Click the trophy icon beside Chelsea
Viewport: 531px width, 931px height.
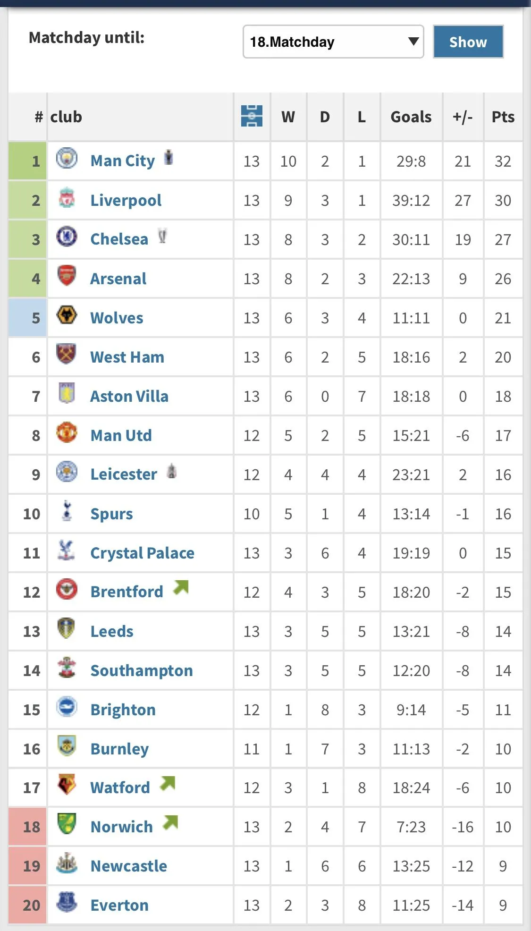point(162,236)
